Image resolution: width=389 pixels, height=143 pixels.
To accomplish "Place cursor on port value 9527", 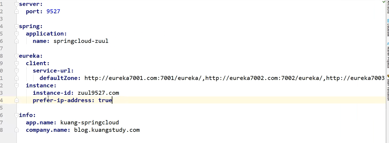I will [x=53, y=12].
